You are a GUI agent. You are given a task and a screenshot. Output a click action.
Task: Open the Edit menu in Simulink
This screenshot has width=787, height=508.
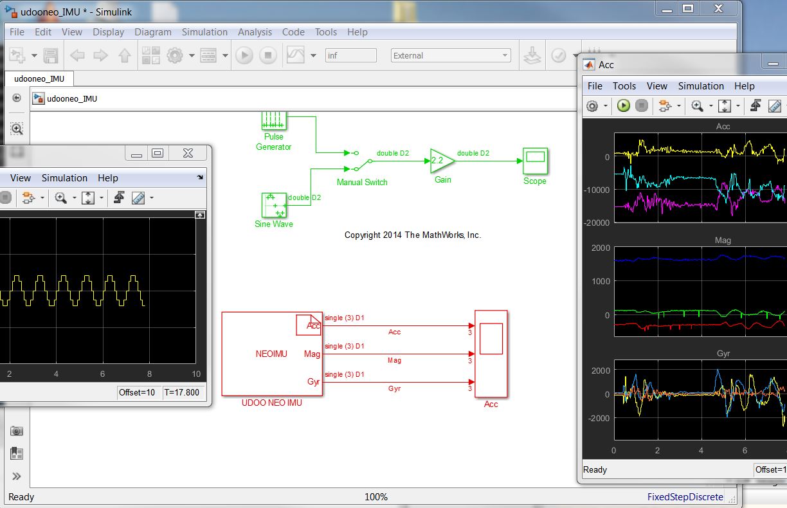(x=43, y=32)
